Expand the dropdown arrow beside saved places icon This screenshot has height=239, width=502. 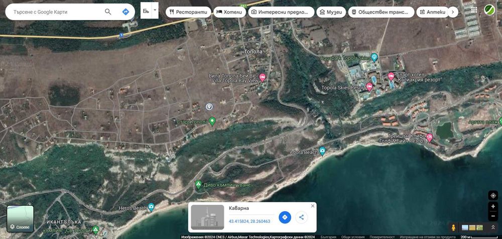(x=155, y=11)
